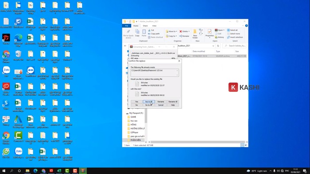Select the WinRAR archive file row
The width and height of the screenshot is (310, 174).
[212, 56]
